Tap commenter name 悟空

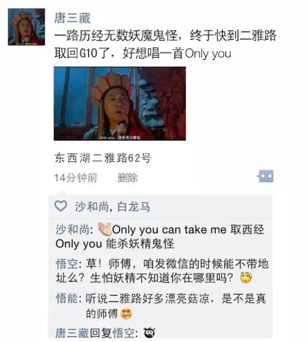tap(67, 264)
